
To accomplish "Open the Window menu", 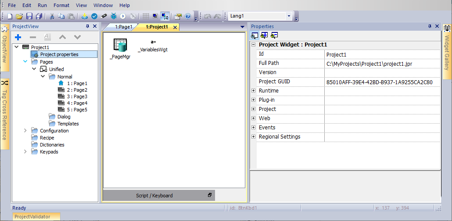I will [104, 5].
